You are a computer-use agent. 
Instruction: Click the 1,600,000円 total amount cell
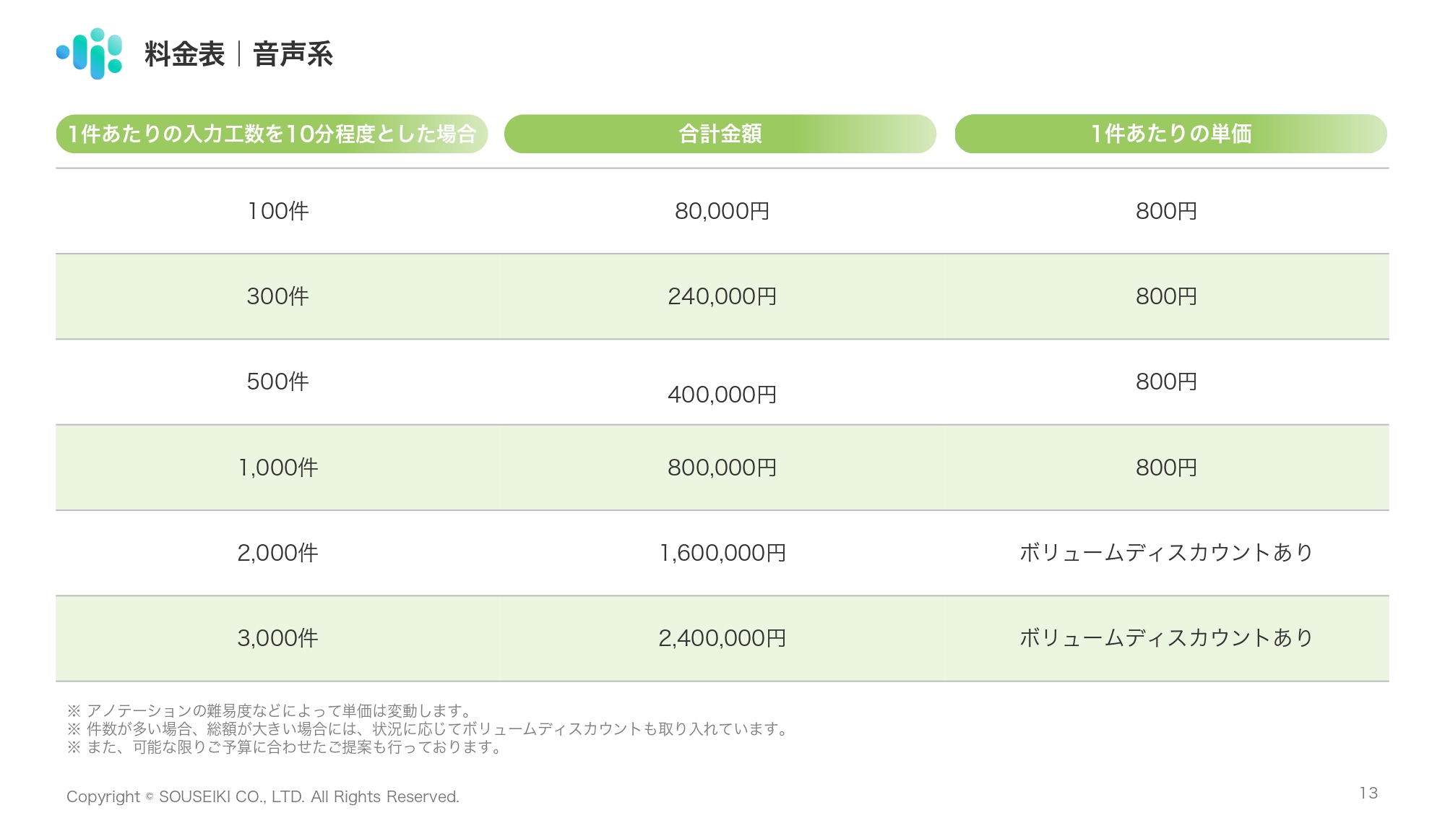pyautogui.click(x=722, y=553)
